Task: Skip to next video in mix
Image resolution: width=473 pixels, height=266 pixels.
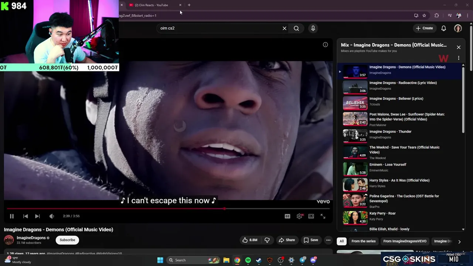Action: [37, 216]
